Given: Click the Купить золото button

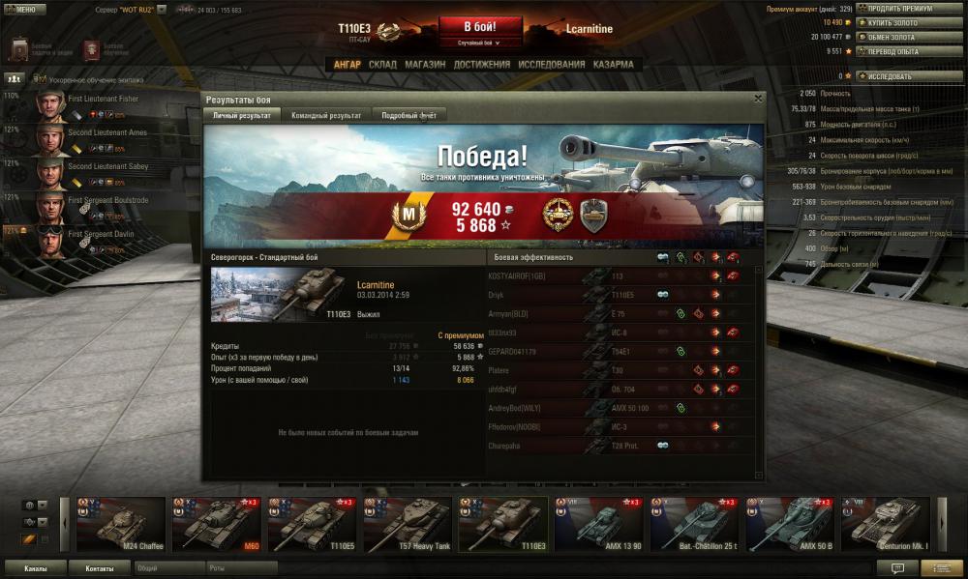Looking at the screenshot, I should [909, 23].
